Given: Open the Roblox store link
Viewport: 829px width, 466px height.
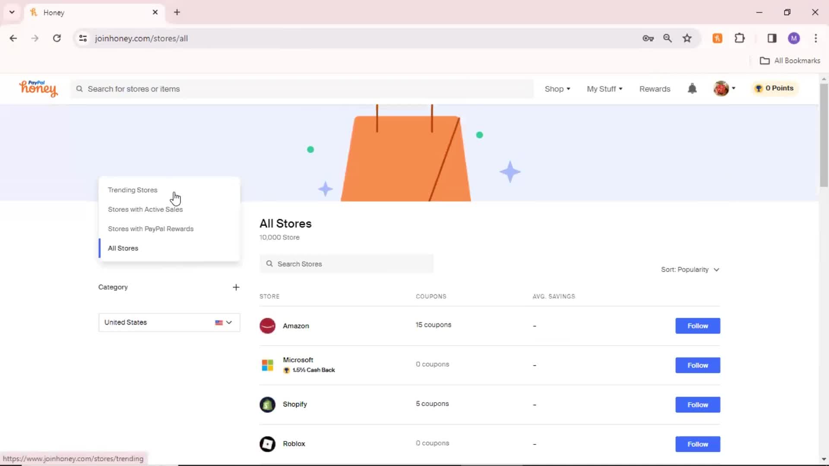Looking at the screenshot, I should 294,444.
